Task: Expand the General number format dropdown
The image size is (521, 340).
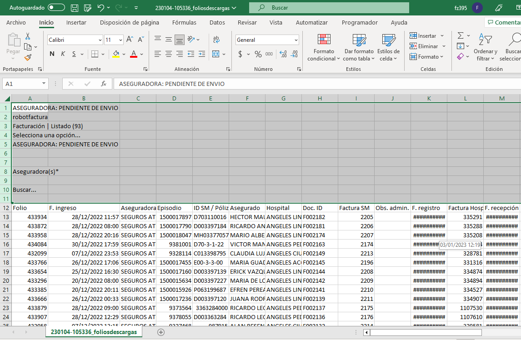Action: click(296, 40)
